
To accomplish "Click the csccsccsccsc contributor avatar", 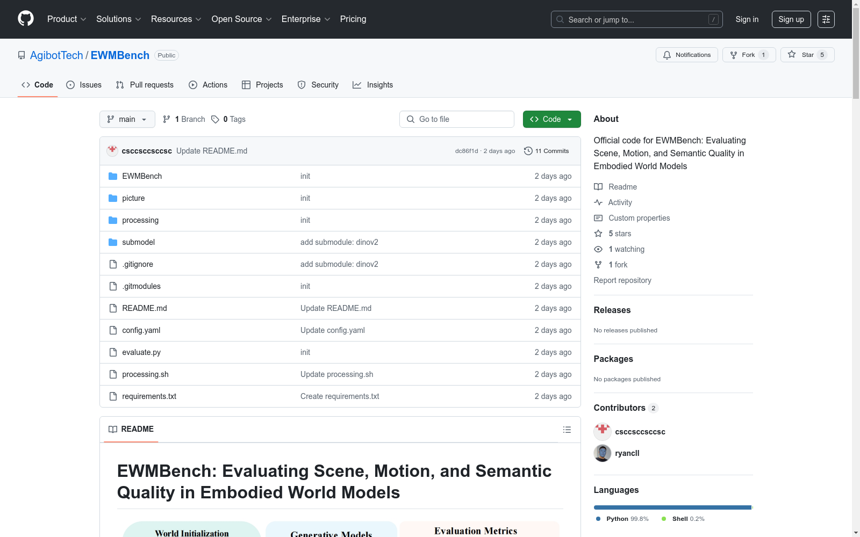I will pos(603,432).
